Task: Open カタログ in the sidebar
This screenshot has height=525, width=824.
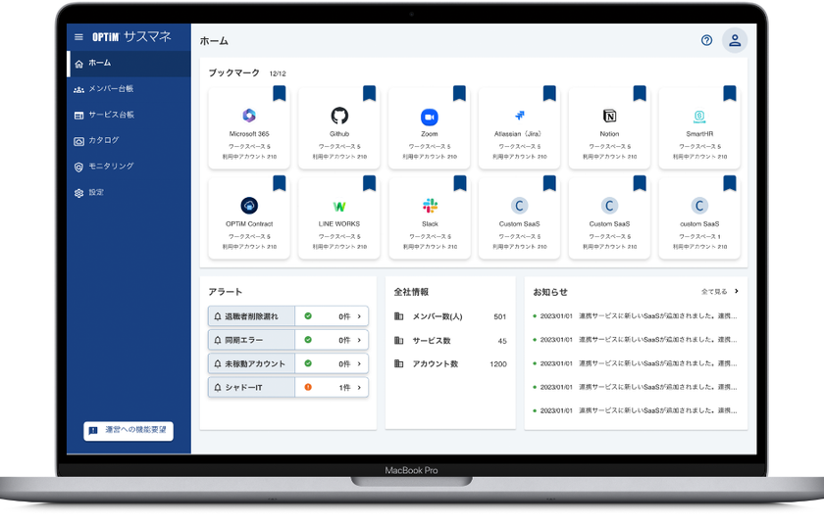Action: click(129, 141)
